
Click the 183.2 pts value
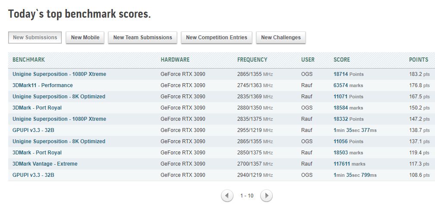(x=419, y=74)
